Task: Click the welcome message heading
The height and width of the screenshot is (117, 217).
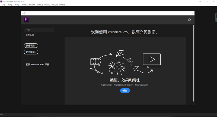Action: click(x=124, y=32)
